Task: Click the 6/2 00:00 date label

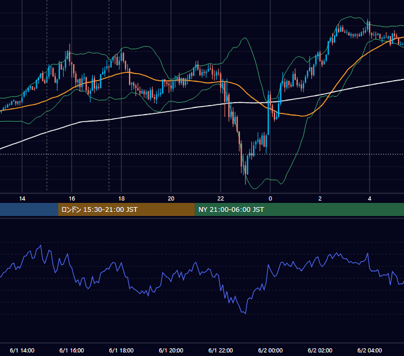Action: click(x=270, y=350)
